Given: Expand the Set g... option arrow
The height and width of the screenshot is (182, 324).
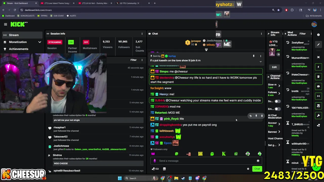Looking at the screenshot, I should tap(279, 145).
